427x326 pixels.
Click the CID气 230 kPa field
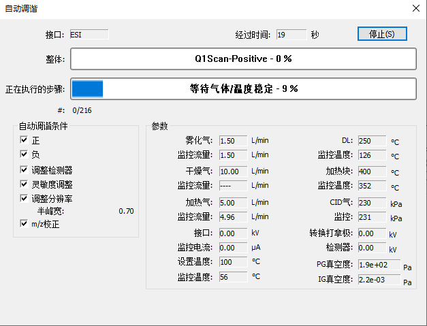pos(371,202)
